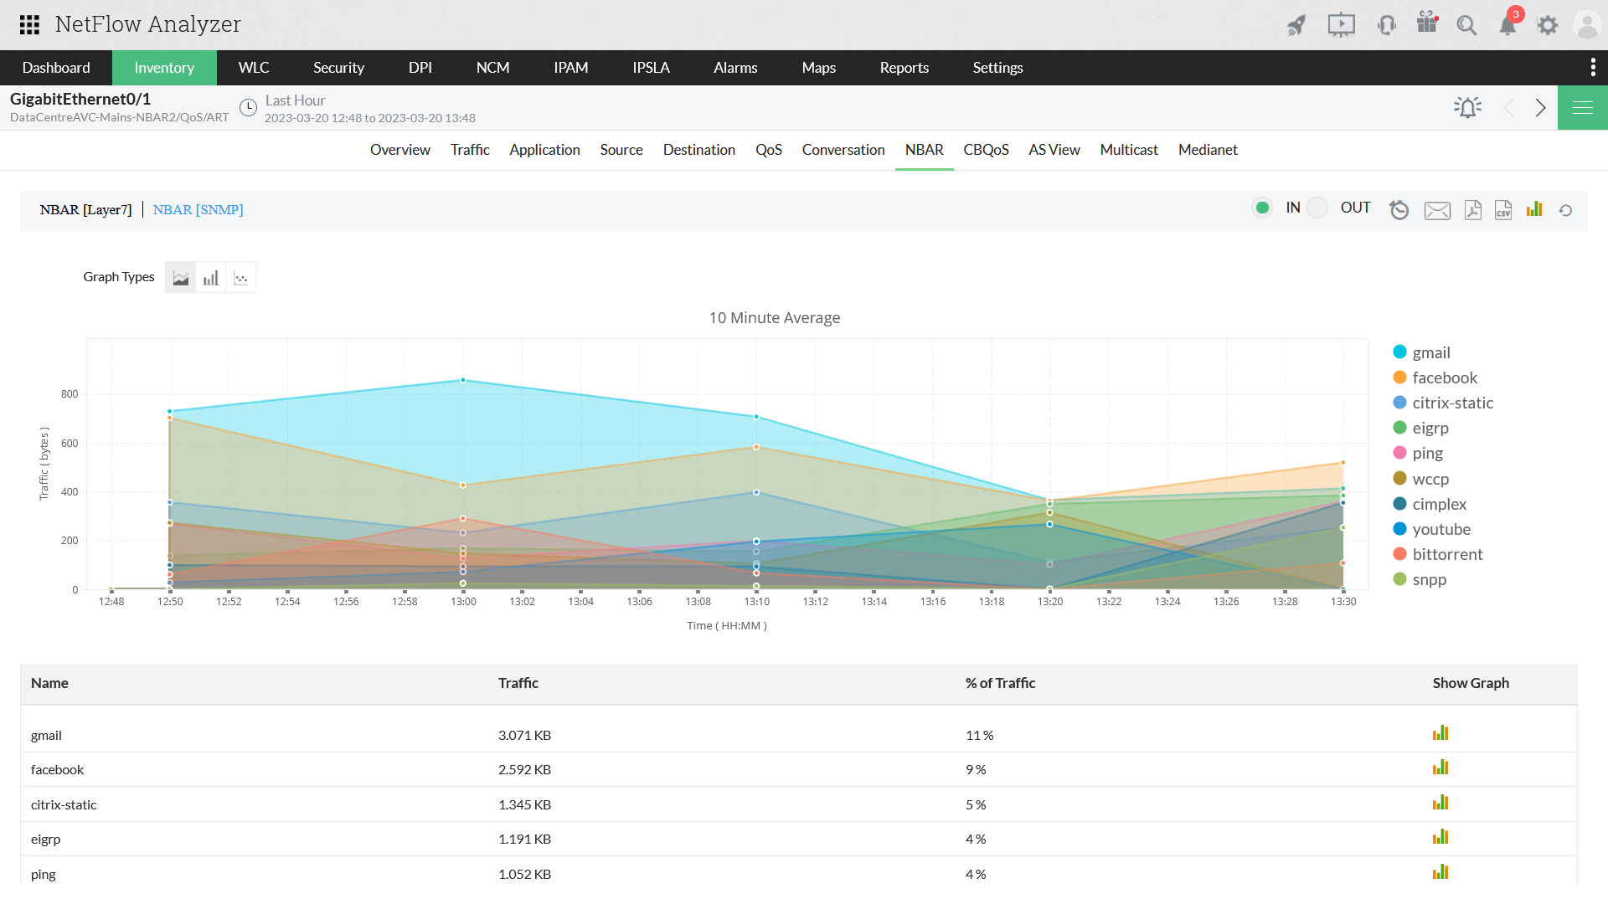Go to next interface arrow
Viewport: 1608px width, 904px height.
pyautogui.click(x=1540, y=107)
